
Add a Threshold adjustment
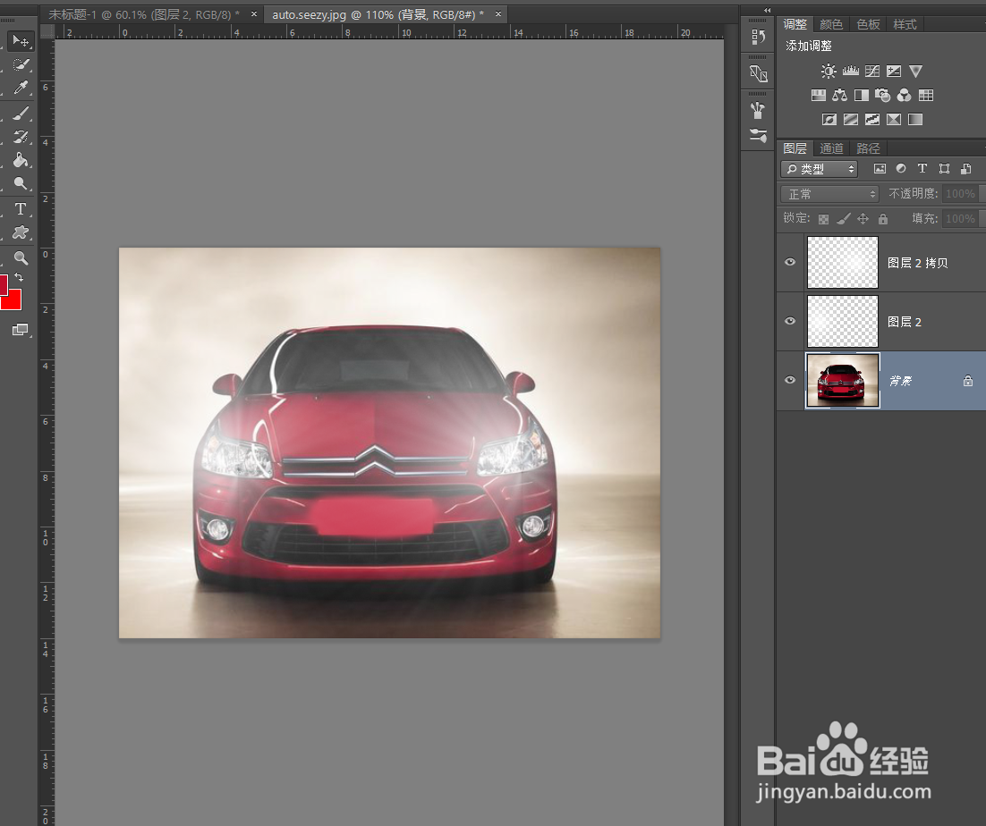tap(872, 120)
